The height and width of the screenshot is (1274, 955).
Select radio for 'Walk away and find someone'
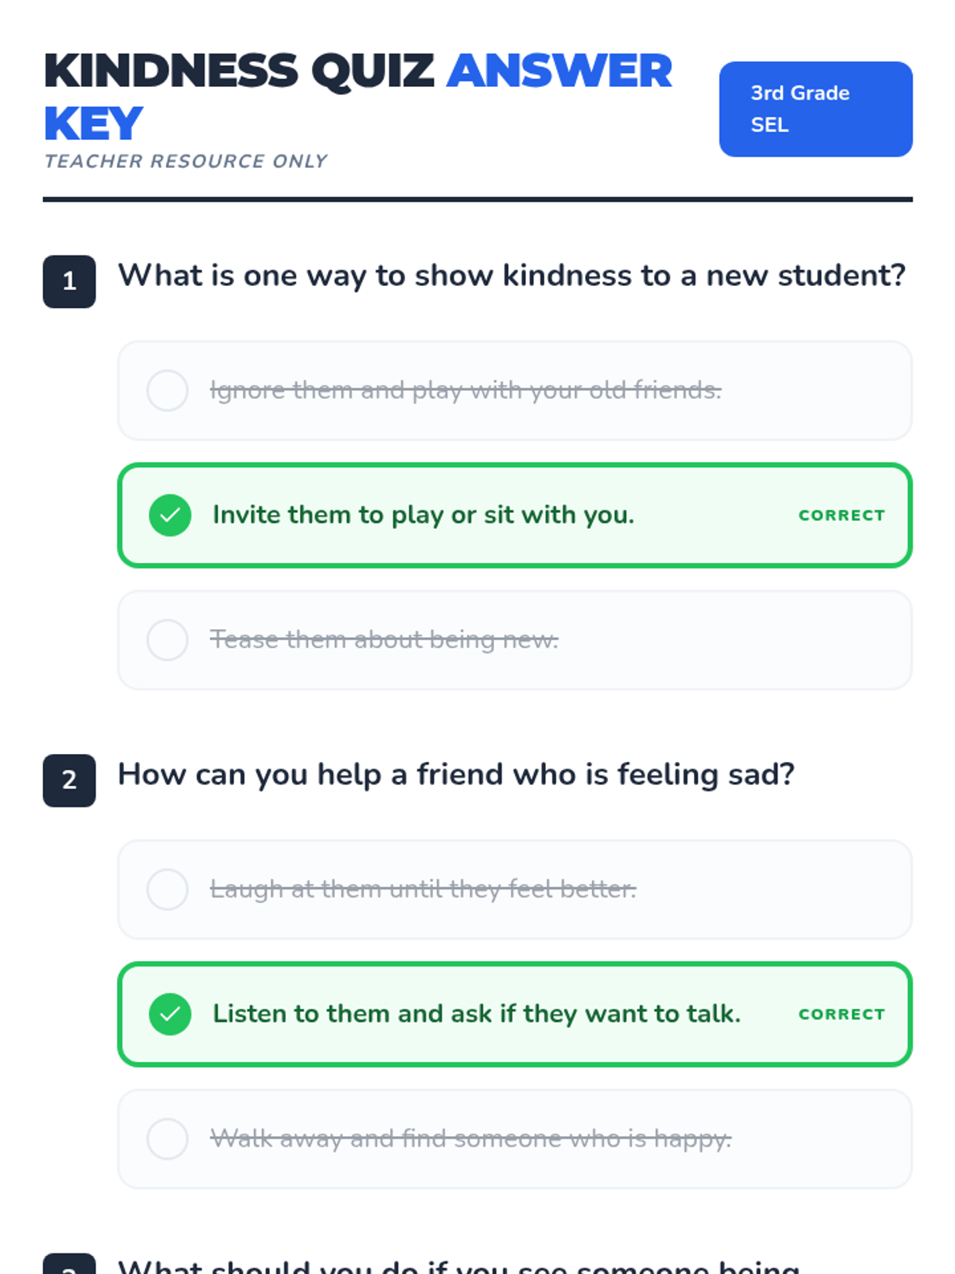tap(167, 1138)
